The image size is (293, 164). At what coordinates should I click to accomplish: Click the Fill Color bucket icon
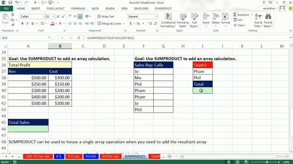click(52, 24)
